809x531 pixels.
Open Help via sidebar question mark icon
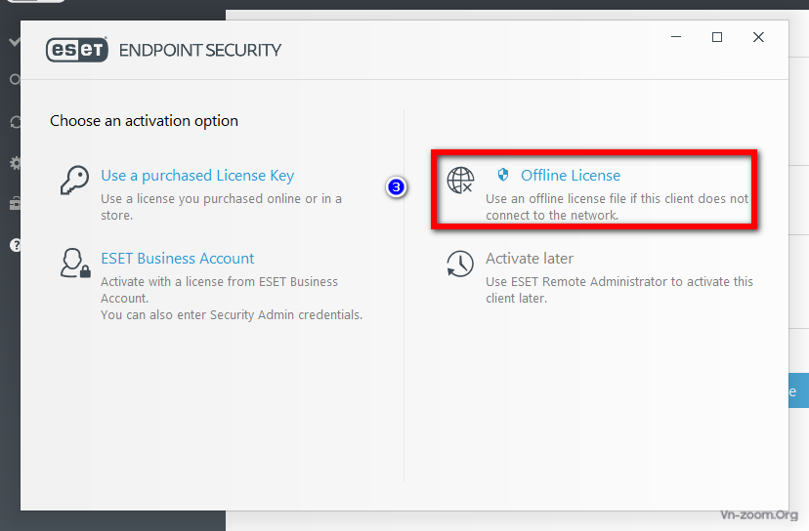tap(14, 244)
